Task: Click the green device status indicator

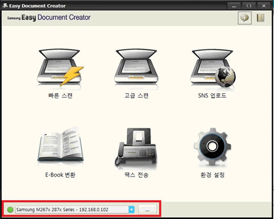Action: (10, 209)
